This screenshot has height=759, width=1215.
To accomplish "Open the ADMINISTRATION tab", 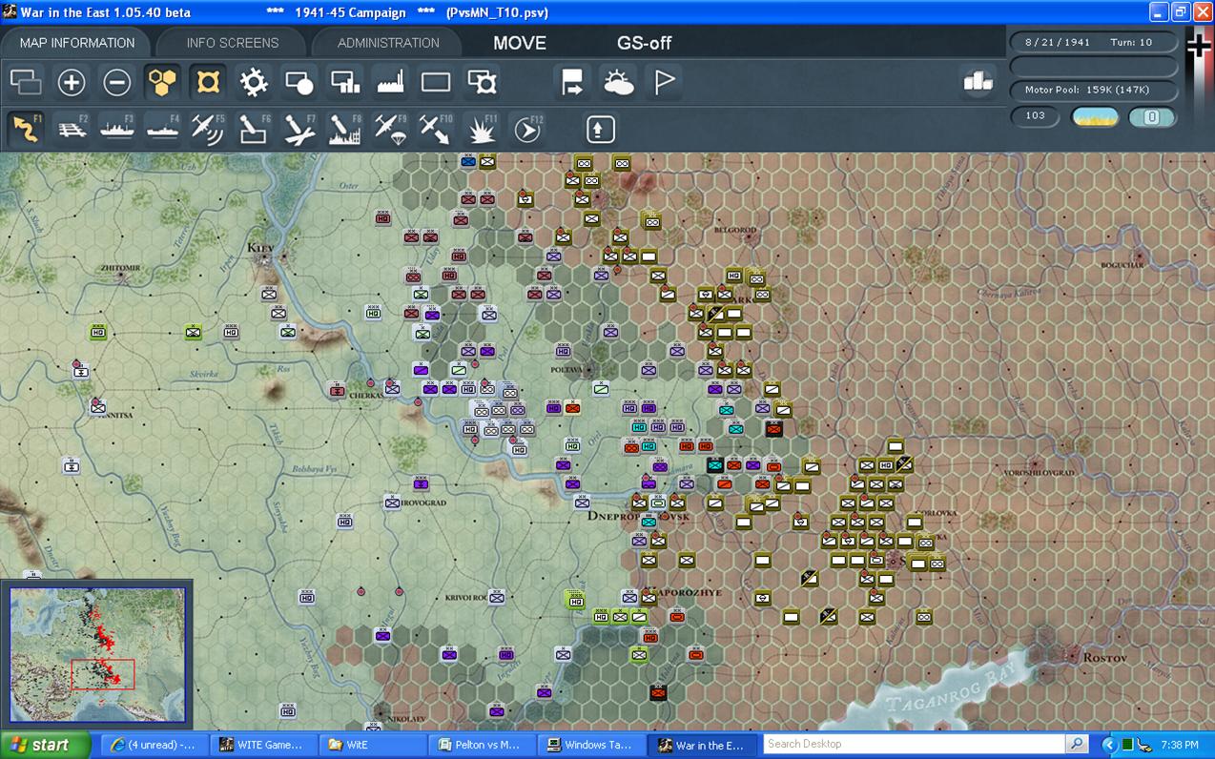I will pyautogui.click(x=388, y=43).
